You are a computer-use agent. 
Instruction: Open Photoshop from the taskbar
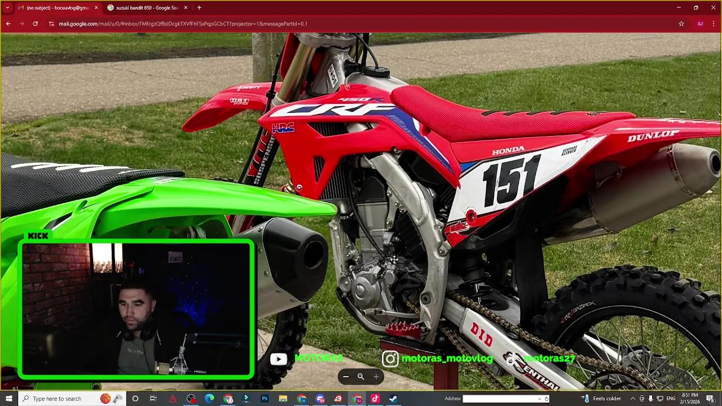click(265, 399)
